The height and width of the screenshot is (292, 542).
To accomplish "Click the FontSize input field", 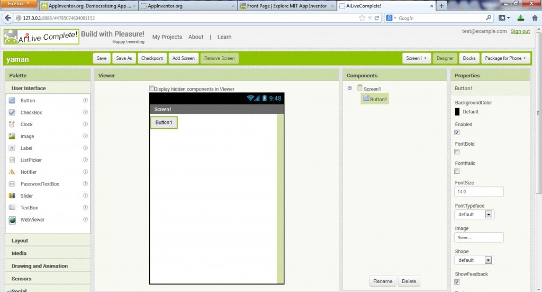I will pos(478,192).
